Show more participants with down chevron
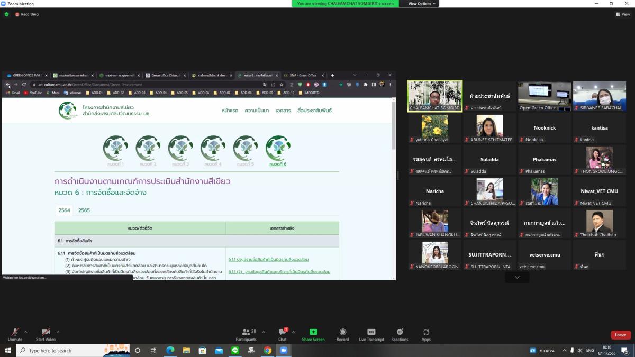 (x=516, y=277)
